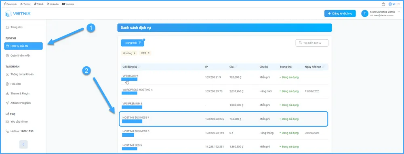
Task: Click the Vietnix logo
Action: coord(18,13)
